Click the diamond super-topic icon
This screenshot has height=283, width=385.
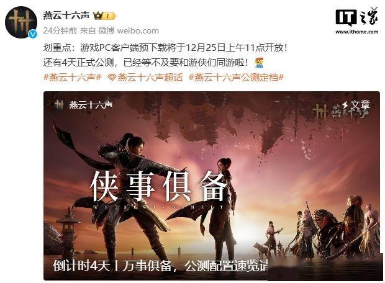pos(112,78)
